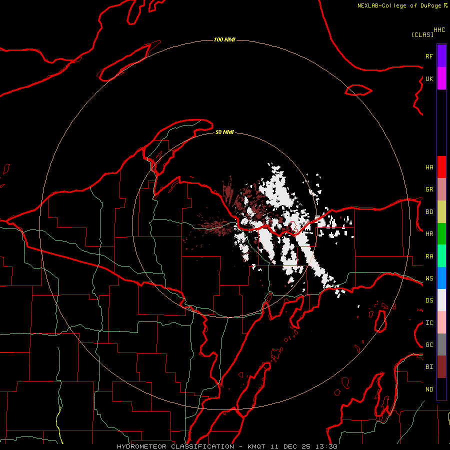Click the BI legend label

tap(429, 367)
